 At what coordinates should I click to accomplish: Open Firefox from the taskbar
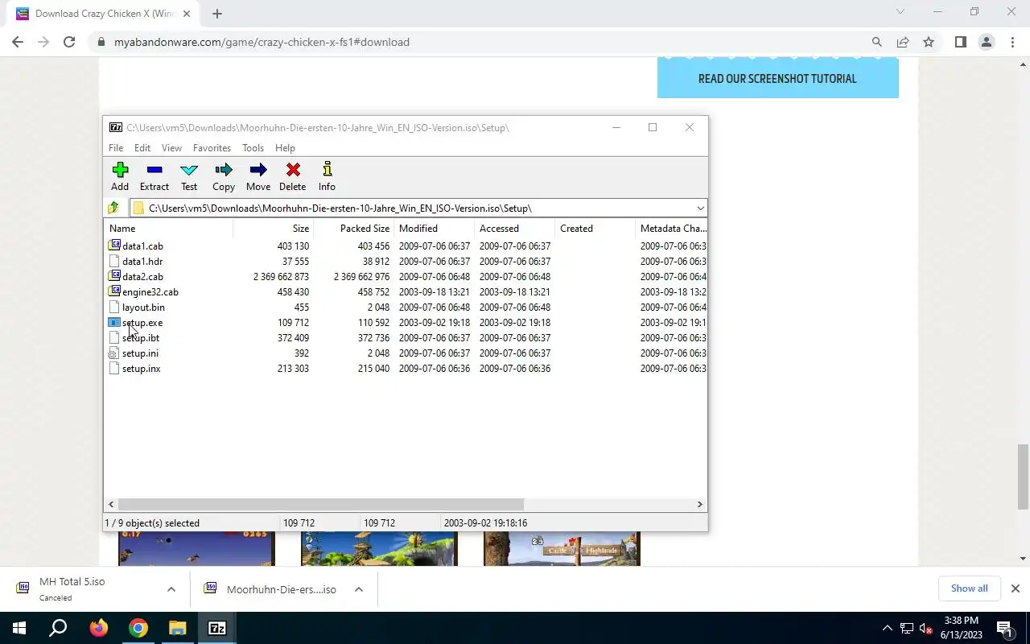[99, 628]
